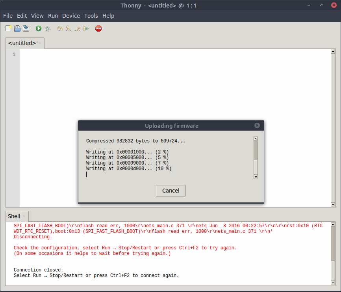The image size is (341, 292).
Task: Click the 'Connection closed.' Shell line
Action: tap(38, 270)
